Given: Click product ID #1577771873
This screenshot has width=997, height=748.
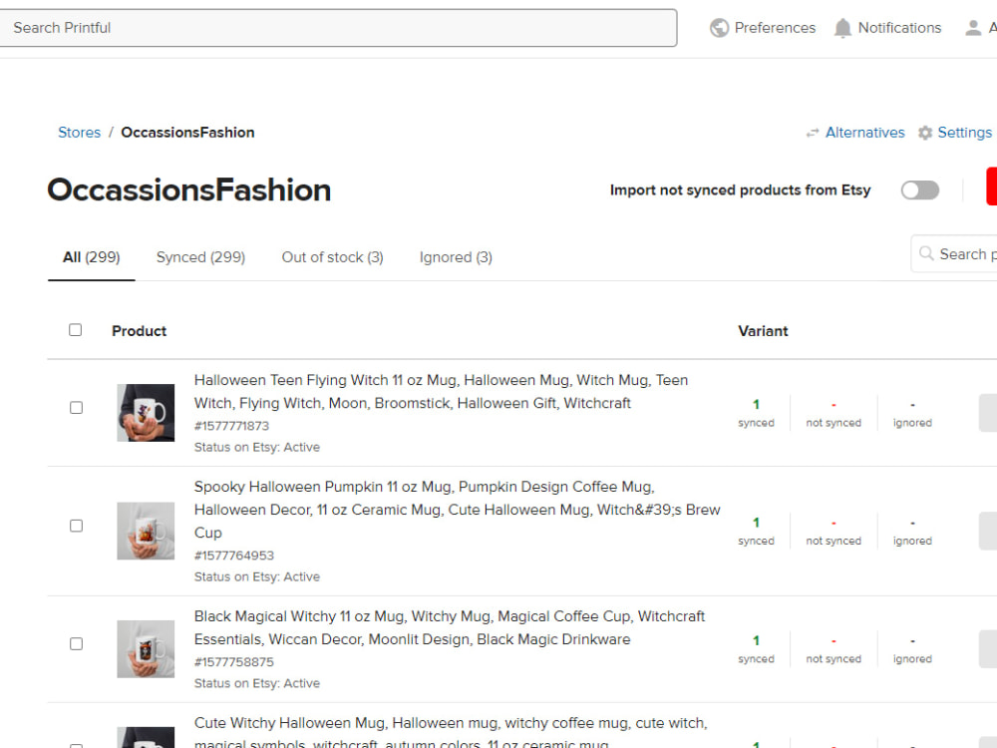Looking at the screenshot, I should tap(231, 426).
